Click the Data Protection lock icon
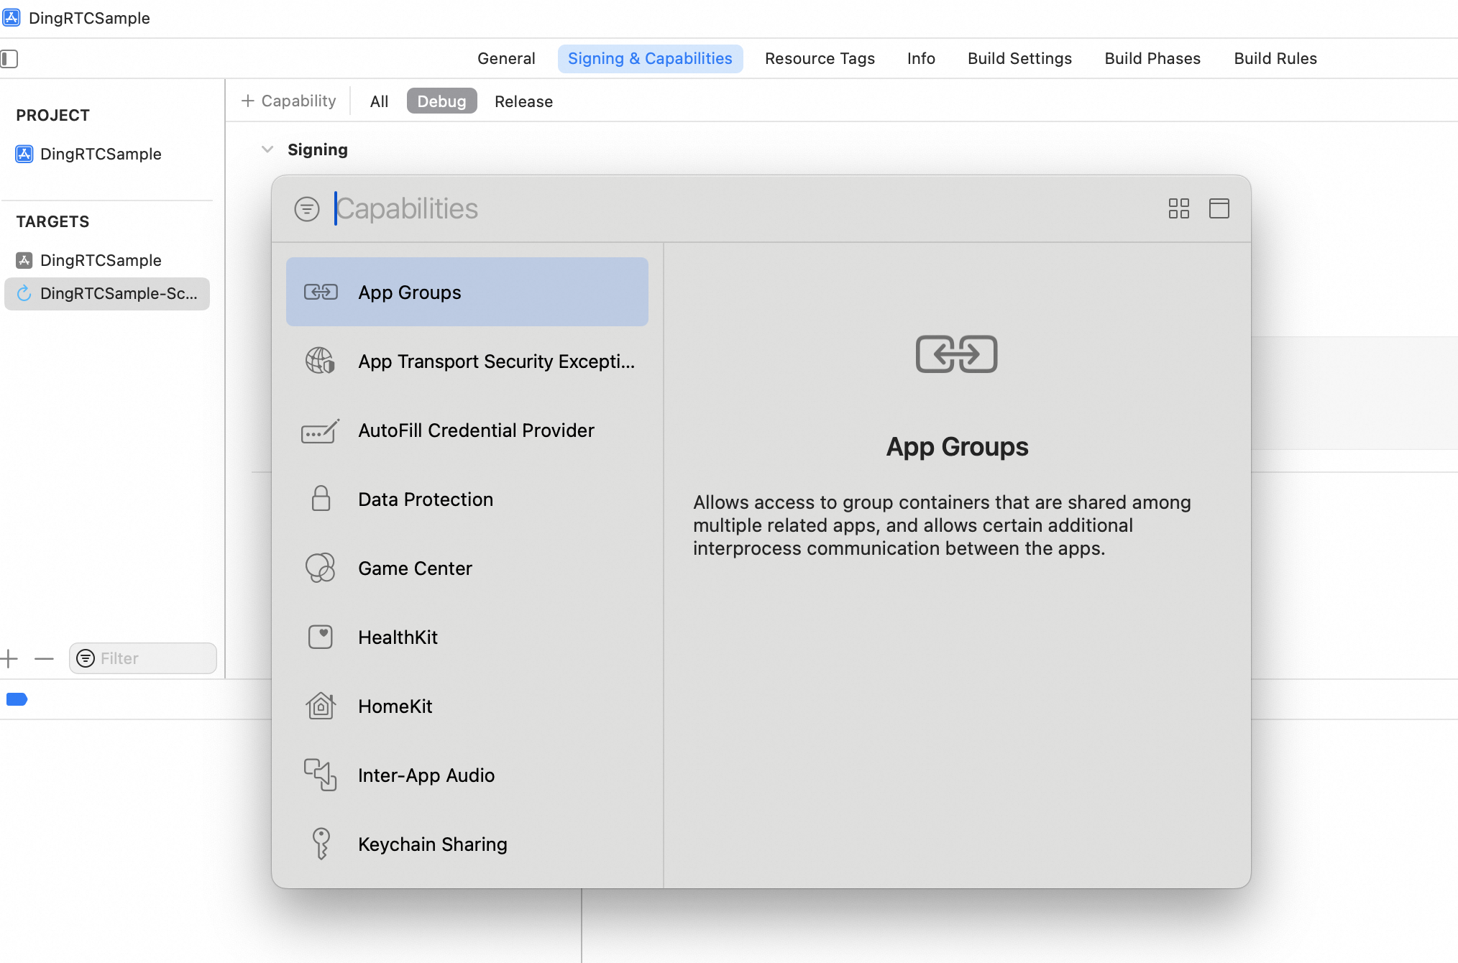 (x=321, y=499)
